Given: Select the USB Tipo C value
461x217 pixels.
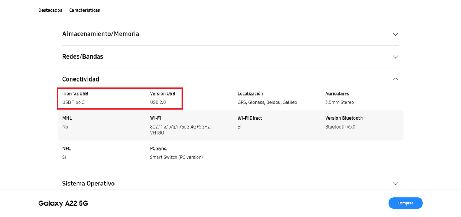Looking at the screenshot, I should tap(73, 102).
